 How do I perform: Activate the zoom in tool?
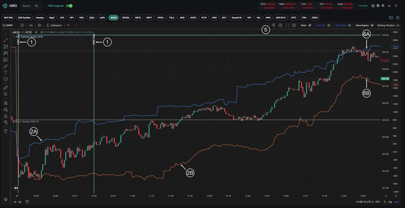tap(6, 94)
